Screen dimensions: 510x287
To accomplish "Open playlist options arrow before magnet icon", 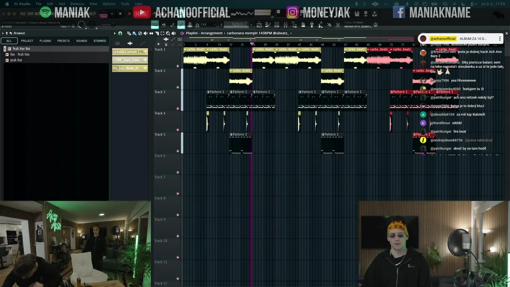I will (x=115, y=33).
